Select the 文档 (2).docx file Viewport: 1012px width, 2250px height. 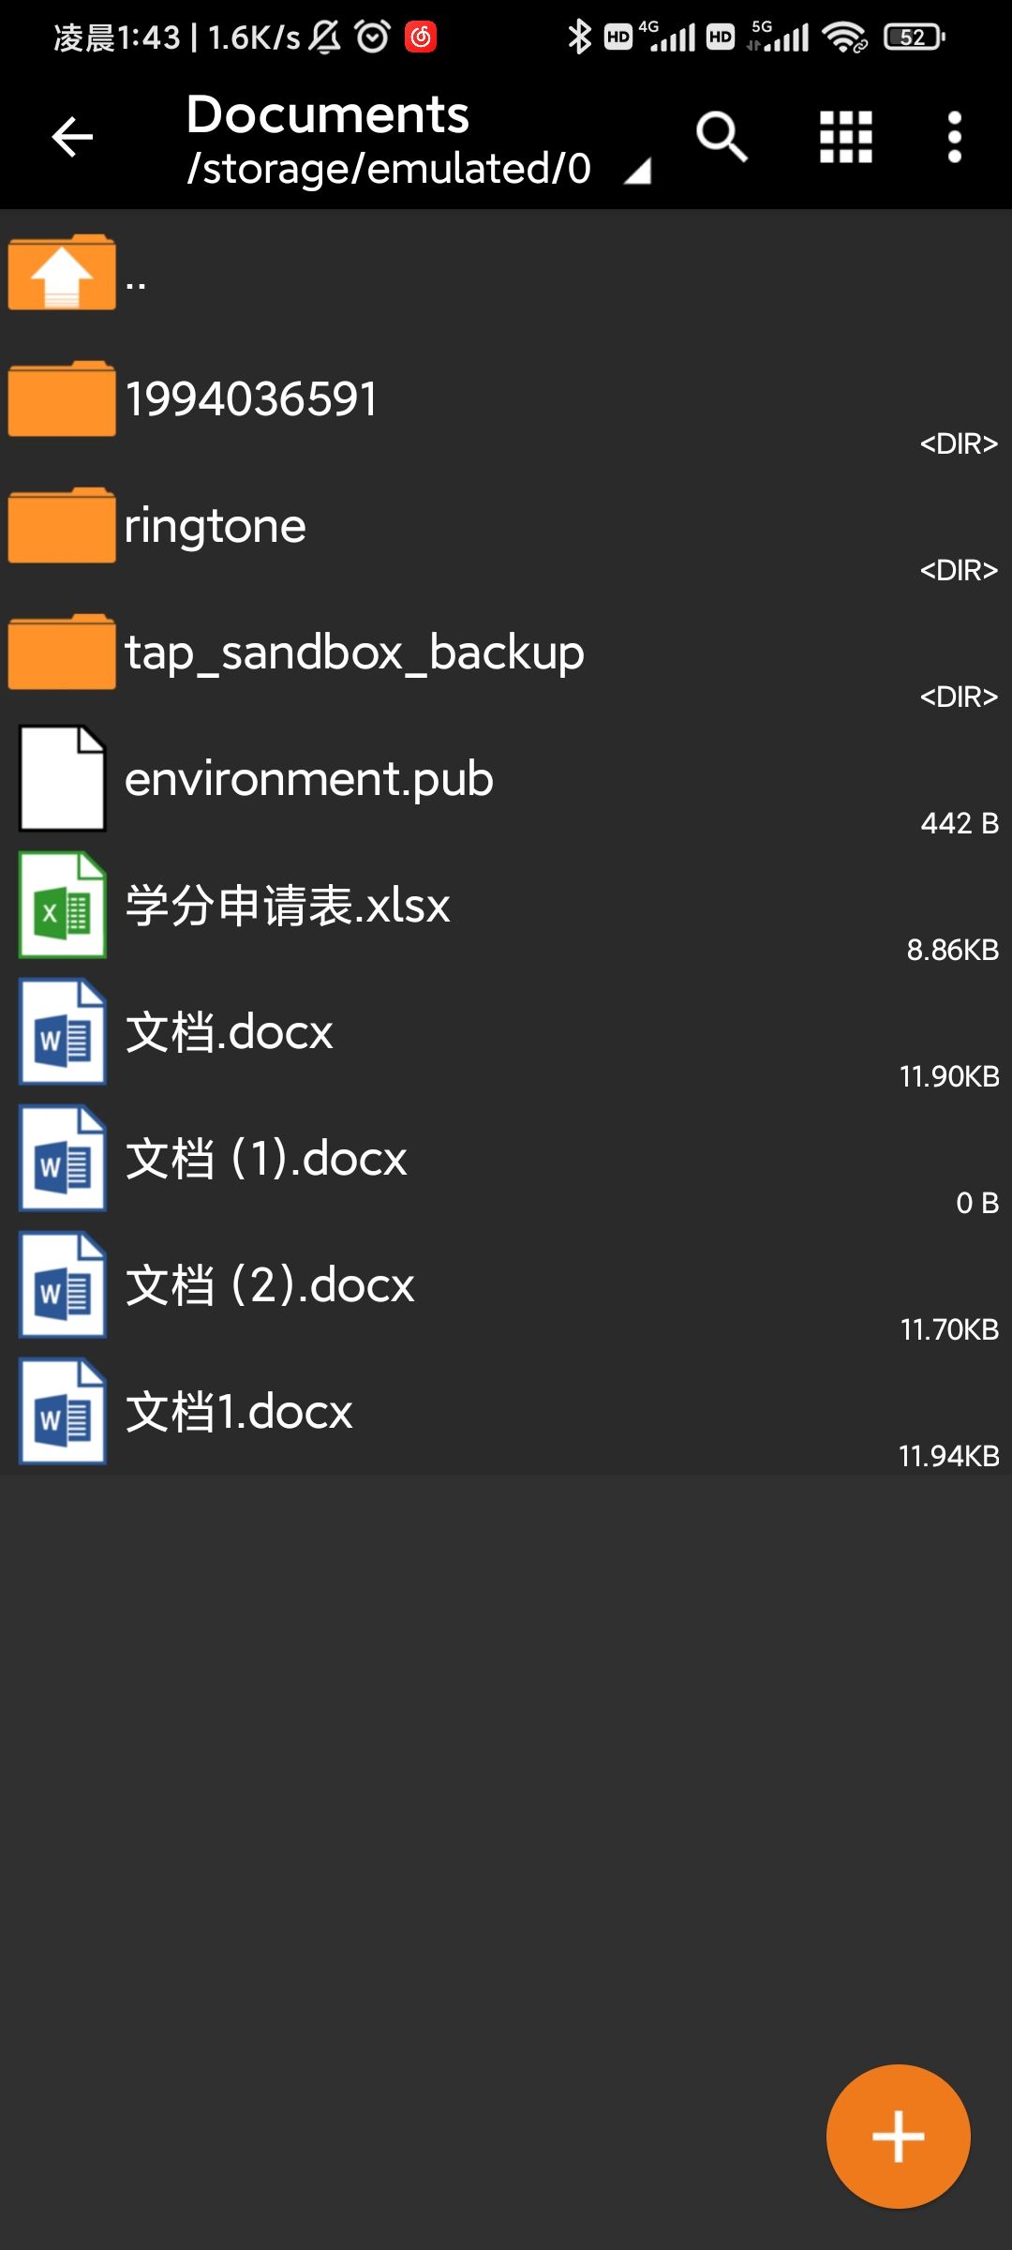[270, 1285]
